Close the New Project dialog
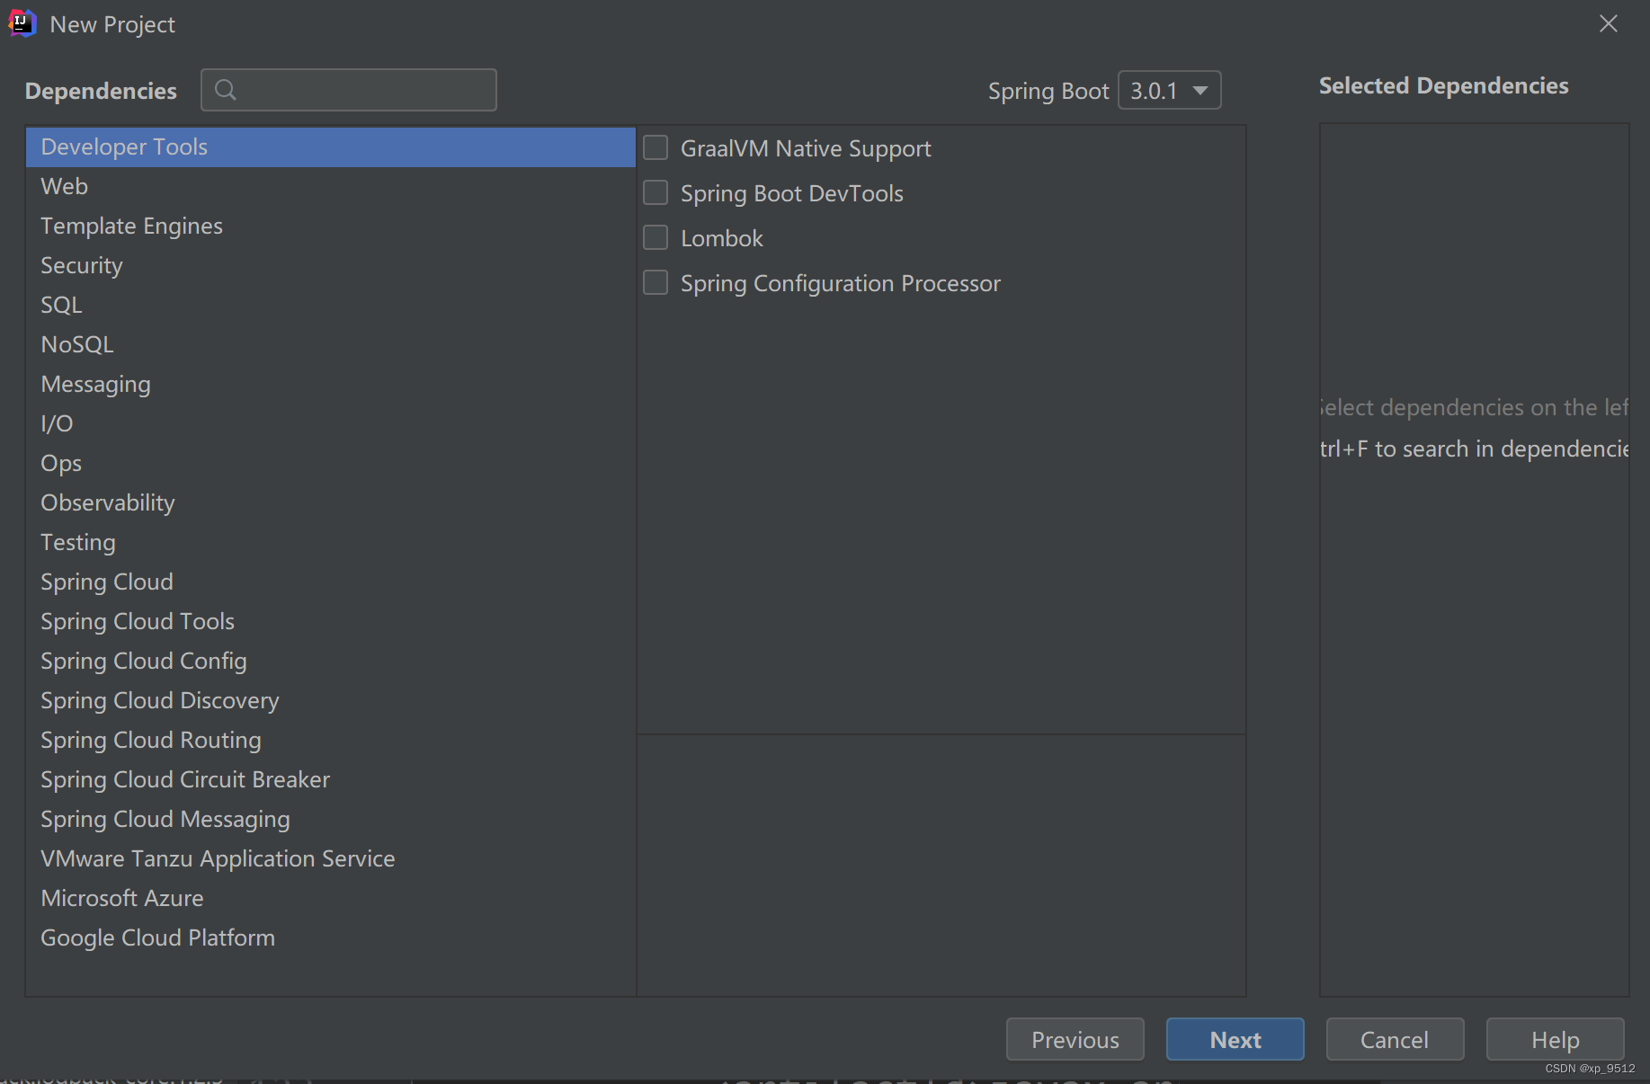 click(x=1609, y=23)
